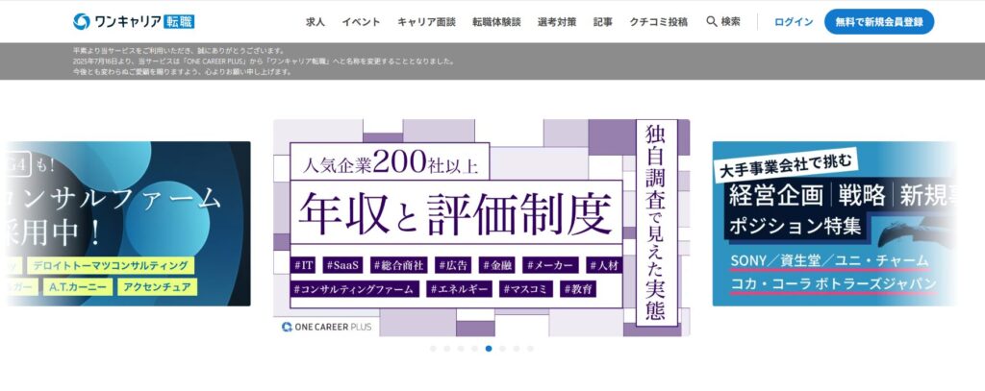Open the 年収と評価制度 center banner
985x391 pixels.
[481, 228]
